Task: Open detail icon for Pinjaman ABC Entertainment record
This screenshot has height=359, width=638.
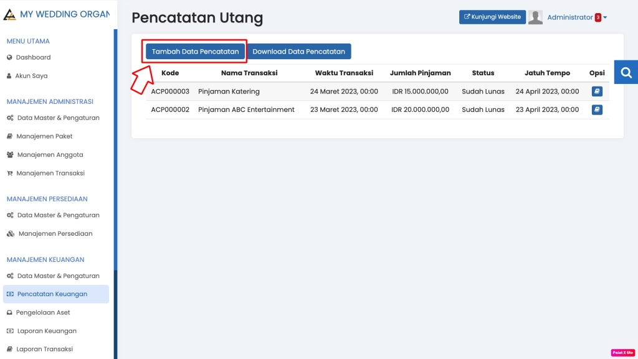Action: [x=597, y=110]
